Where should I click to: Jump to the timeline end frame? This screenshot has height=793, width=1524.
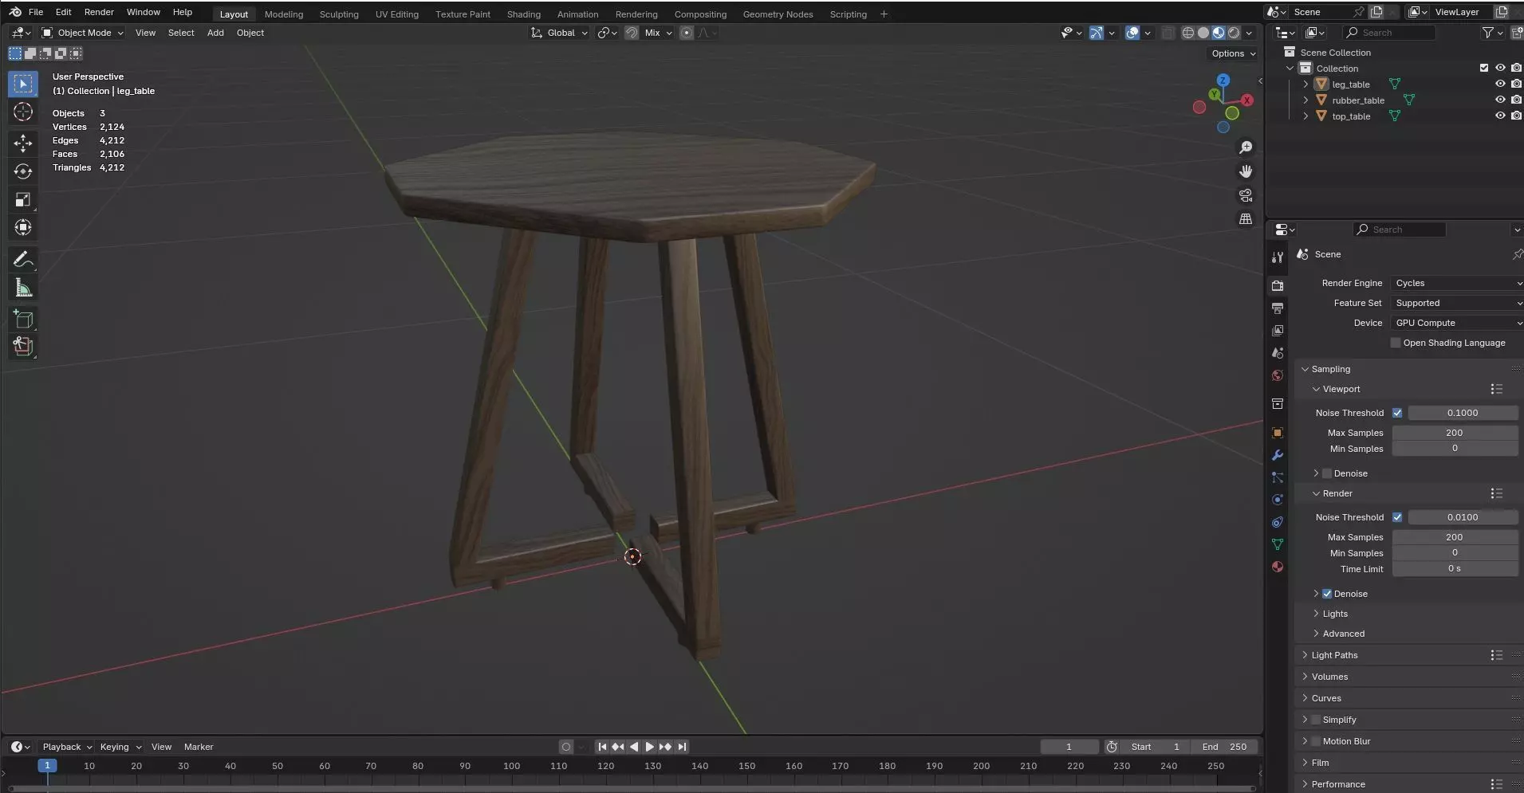pos(682,747)
